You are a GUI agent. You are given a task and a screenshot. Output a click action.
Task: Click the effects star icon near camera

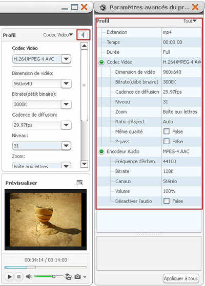(x=68, y=276)
